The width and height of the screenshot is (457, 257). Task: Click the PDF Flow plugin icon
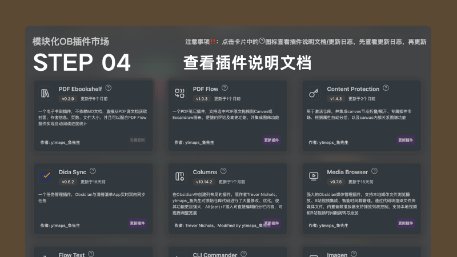point(179,93)
